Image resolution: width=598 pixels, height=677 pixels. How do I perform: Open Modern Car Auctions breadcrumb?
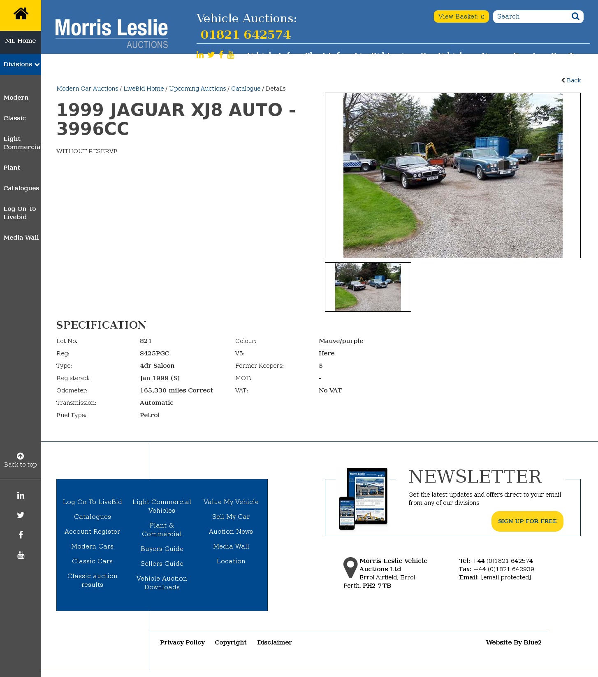coord(87,89)
